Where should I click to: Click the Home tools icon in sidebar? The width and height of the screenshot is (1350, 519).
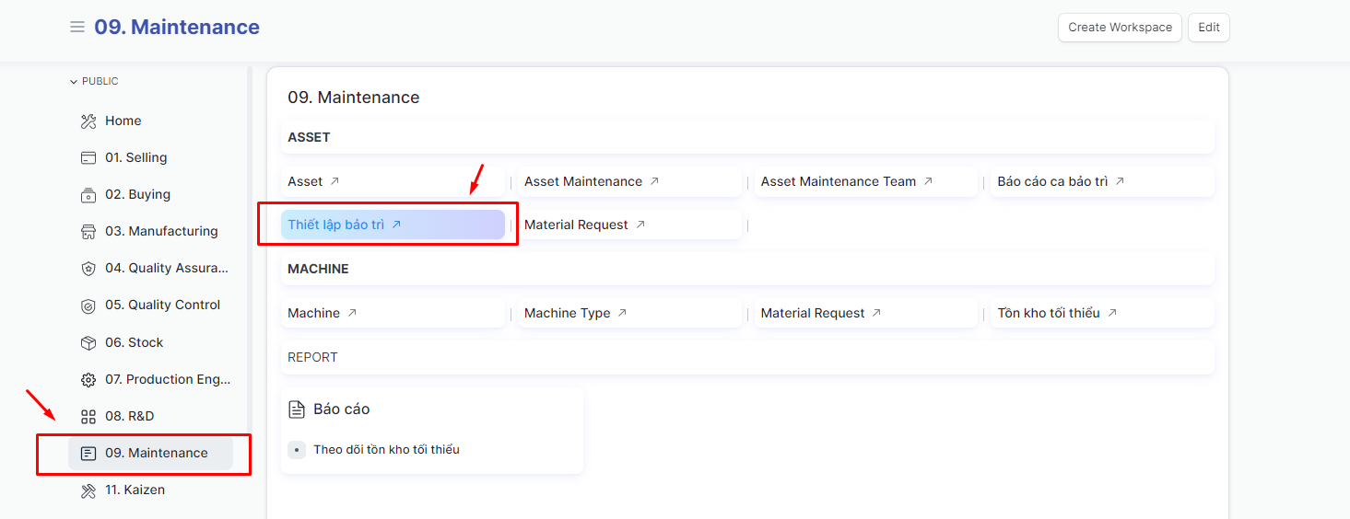tap(88, 121)
